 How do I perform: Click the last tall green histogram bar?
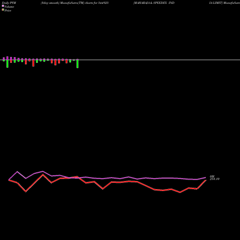coord(77,64)
